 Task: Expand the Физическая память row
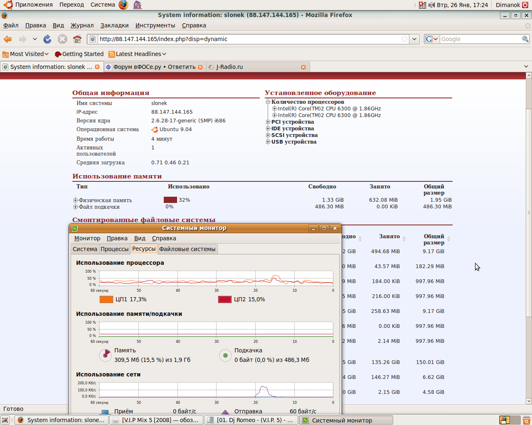pyautogui.click(x=76, y=200)
